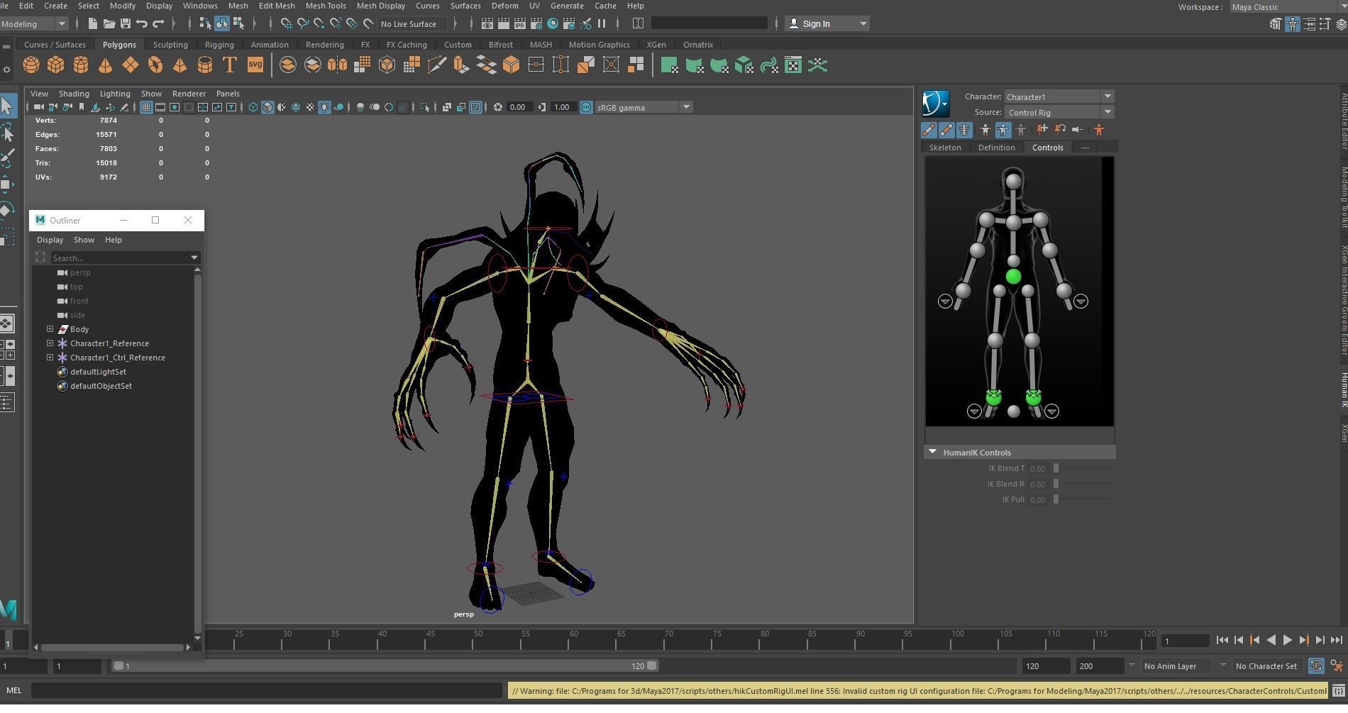This screenshot has width=1348, height=713.
Task: Select the head effector in character diagram
Action: [x=1013, y=182]
